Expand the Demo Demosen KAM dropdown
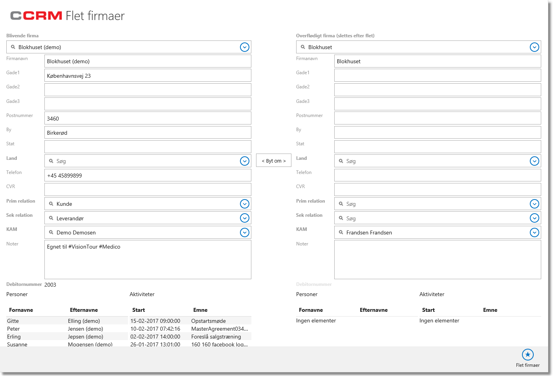 pos(245,232)
